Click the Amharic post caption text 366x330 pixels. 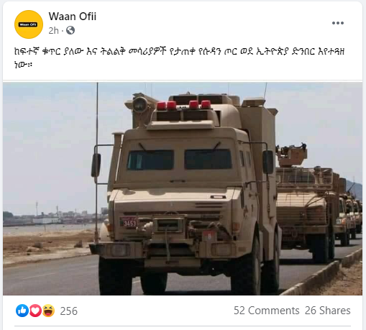179,58
